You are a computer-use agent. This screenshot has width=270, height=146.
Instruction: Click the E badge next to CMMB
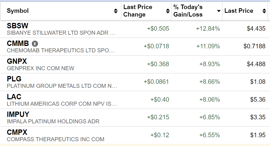pos(35,44)
